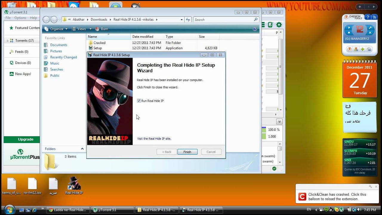Open Documents in Favorite Links

56,45
